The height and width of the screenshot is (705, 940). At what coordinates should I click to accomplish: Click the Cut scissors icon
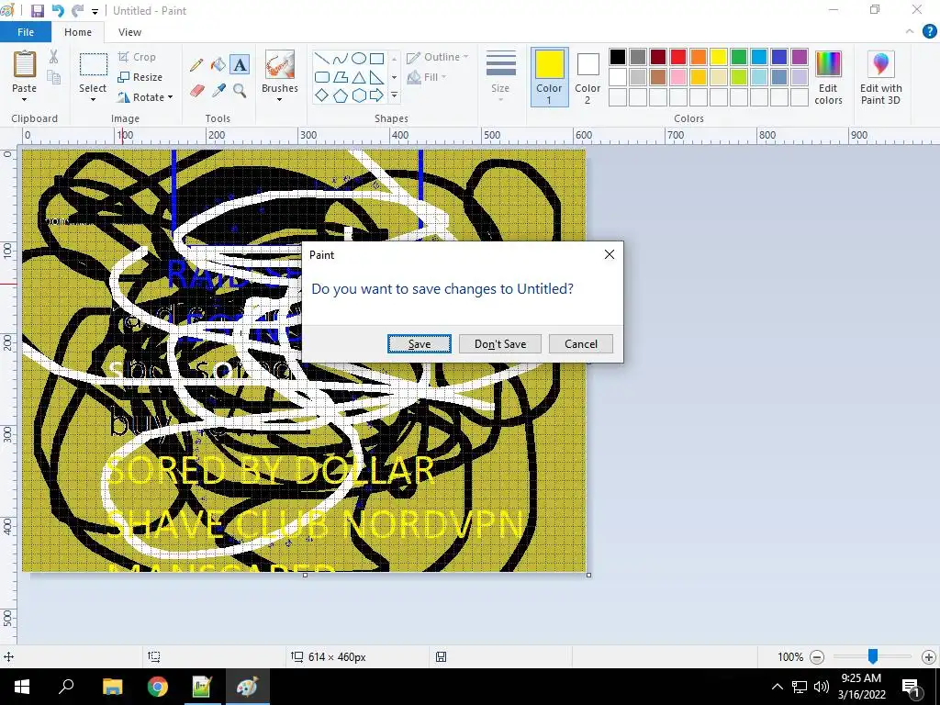click(54, 57)
